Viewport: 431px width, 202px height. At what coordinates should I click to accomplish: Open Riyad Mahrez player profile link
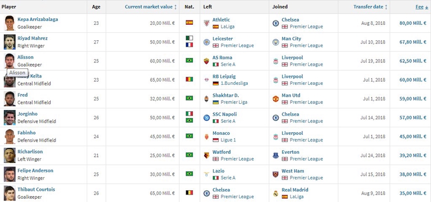click(x=32, y=38)
